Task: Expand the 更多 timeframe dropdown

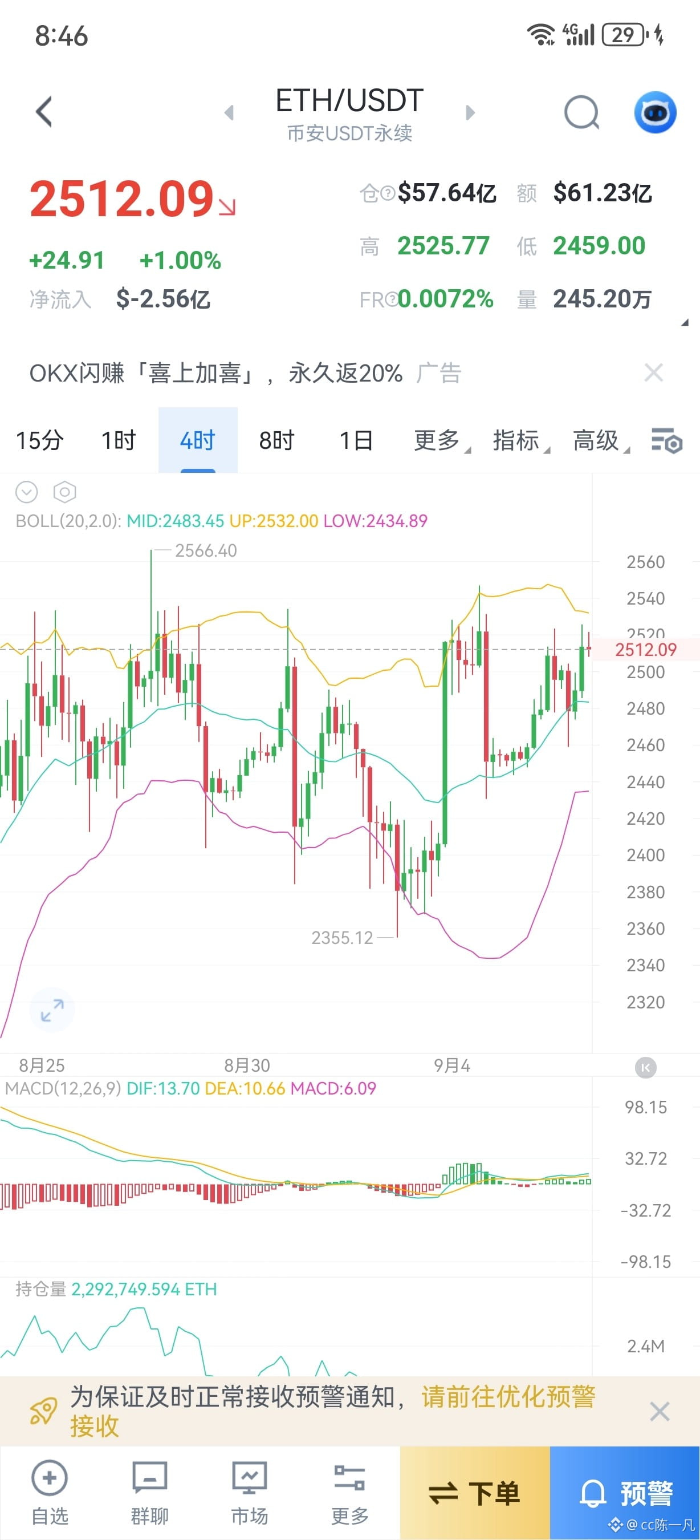Action: click(x=442, y=440)
